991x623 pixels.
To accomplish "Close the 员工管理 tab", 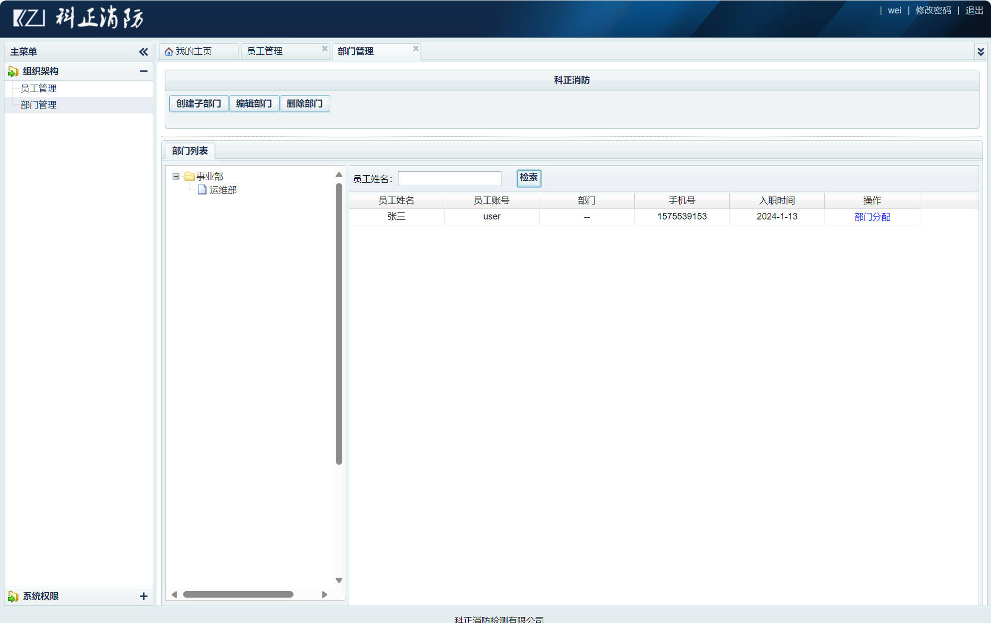I will click(324, 48).
